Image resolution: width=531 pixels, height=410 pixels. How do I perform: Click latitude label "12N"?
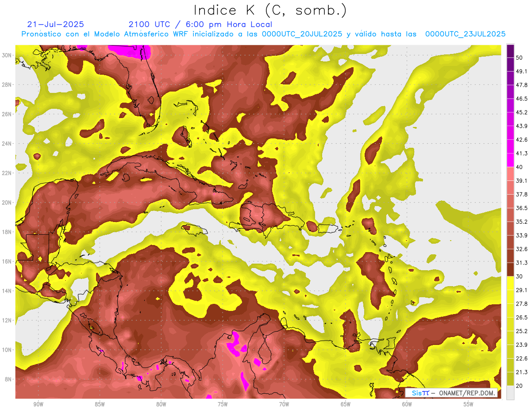(7, 320)
